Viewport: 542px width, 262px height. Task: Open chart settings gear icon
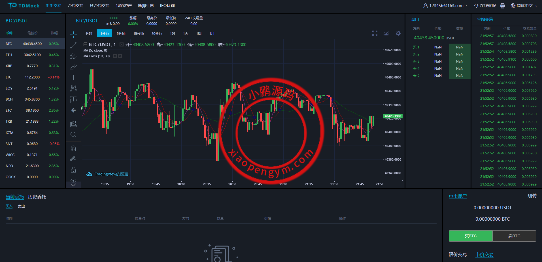click(x=398, y=33)
